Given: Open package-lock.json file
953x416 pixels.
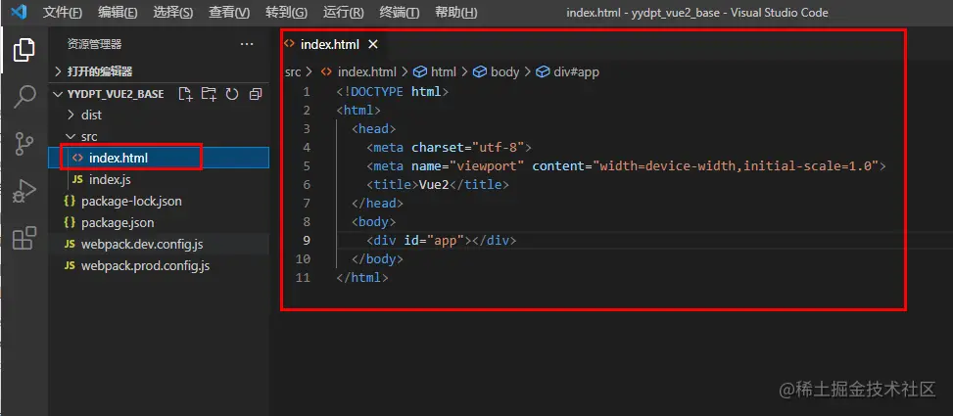Looking at the screenshot, I should [160, 201].
